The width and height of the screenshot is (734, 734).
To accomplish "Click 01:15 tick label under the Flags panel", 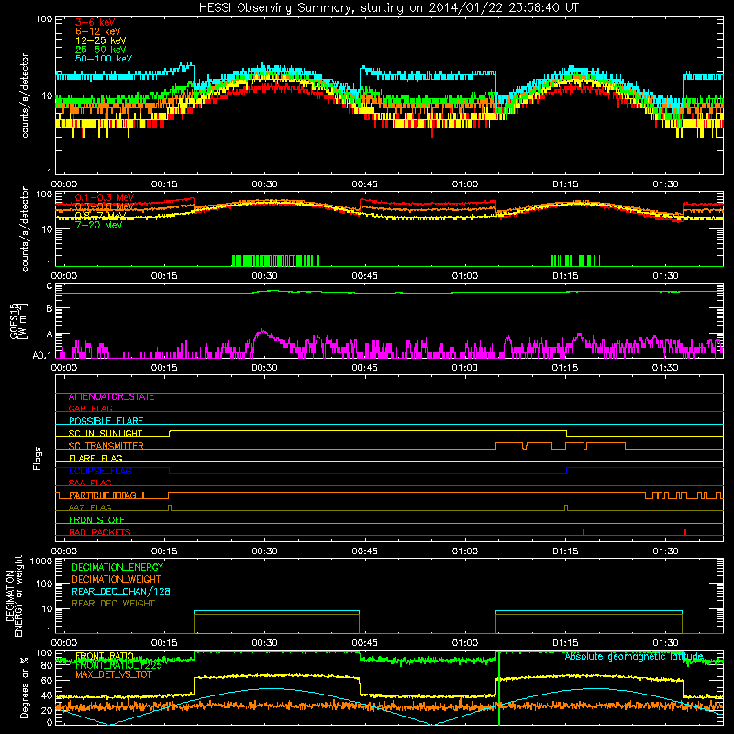I will click(x=565, y=551).
